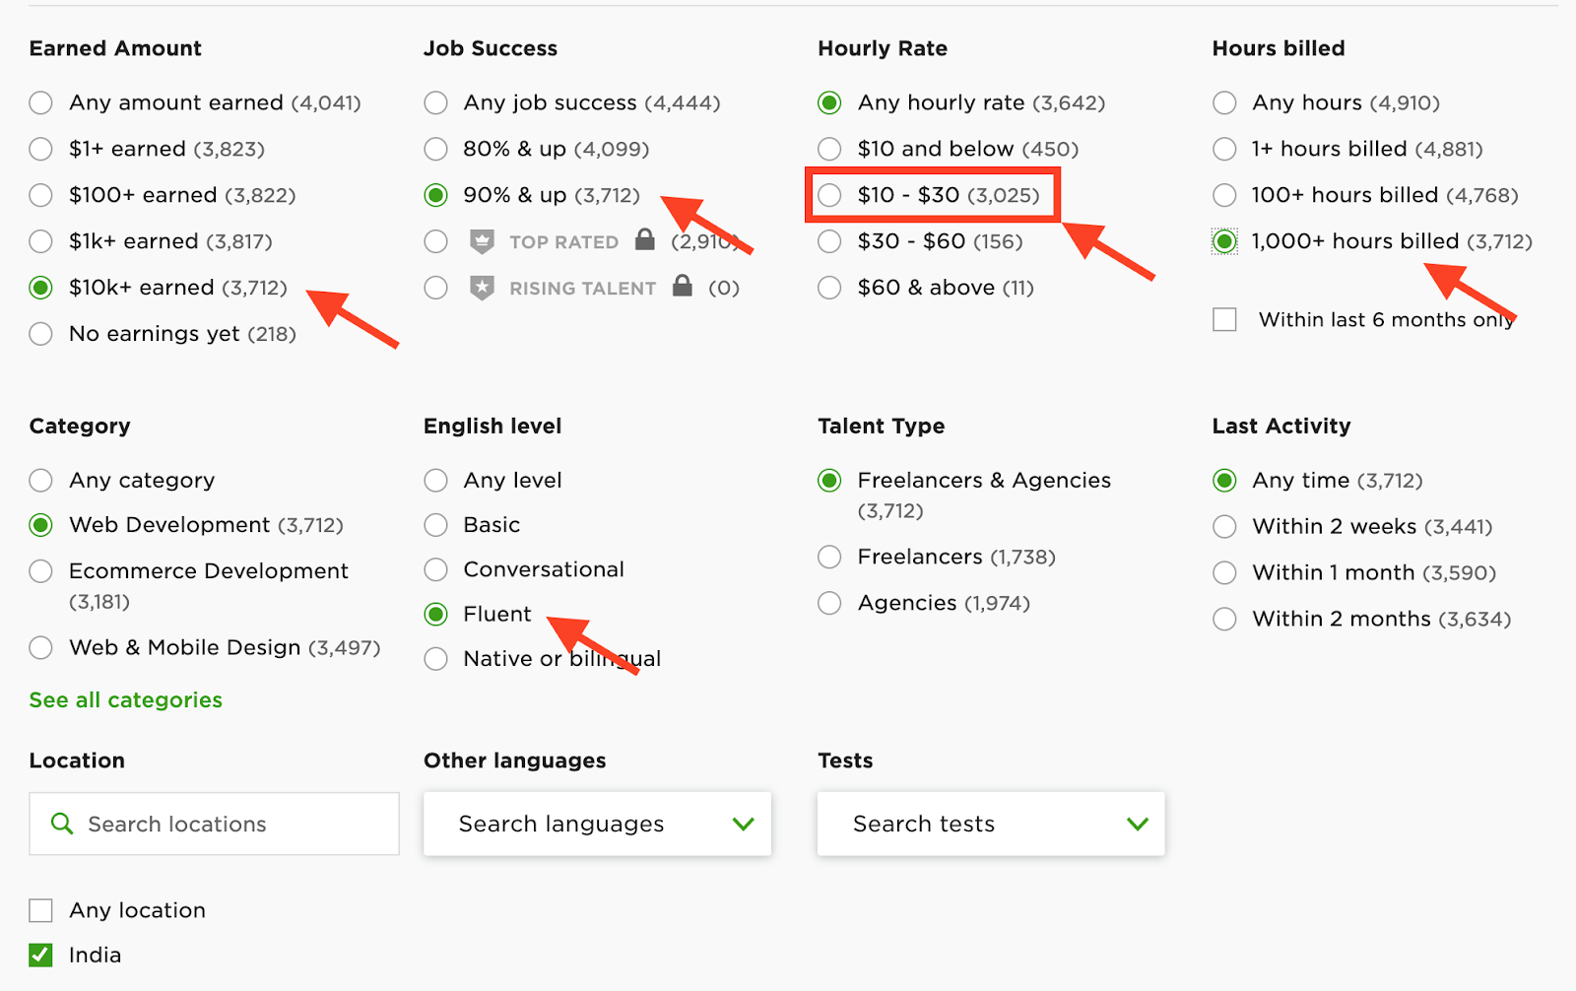Open the Search languages dropdown
The height and width of the screenshot is (991, 1576).
[597, 824]
